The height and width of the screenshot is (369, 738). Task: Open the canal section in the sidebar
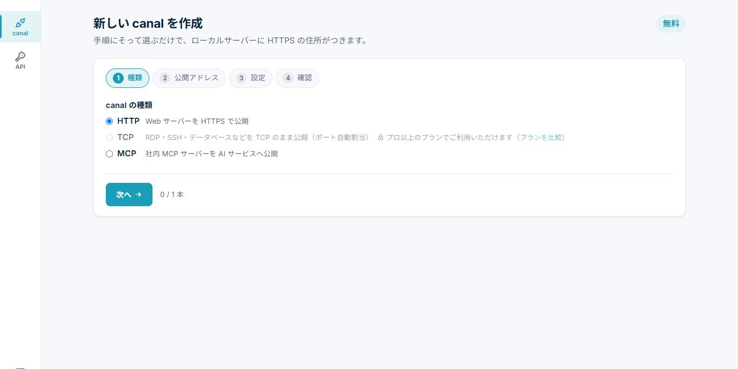click(x=20, y=27)
